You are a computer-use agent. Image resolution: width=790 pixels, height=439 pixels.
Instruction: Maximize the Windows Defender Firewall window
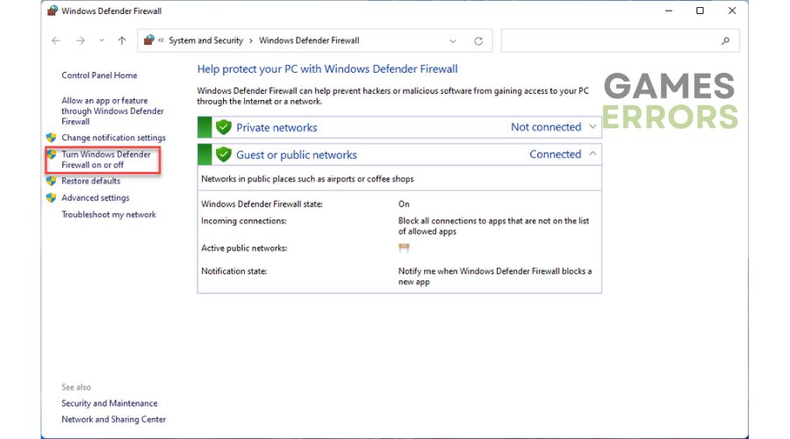[700, 11]
